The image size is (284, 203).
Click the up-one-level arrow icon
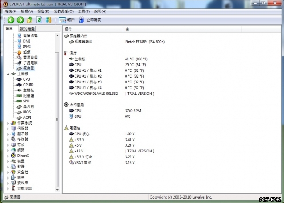(x=30, y=20)
